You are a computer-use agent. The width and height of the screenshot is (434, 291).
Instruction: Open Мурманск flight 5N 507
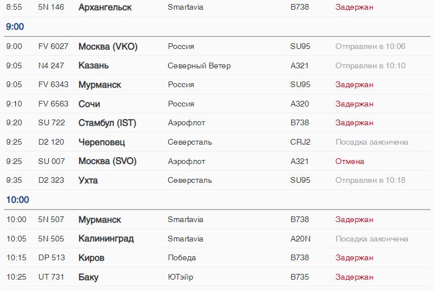tap(217, 219)
